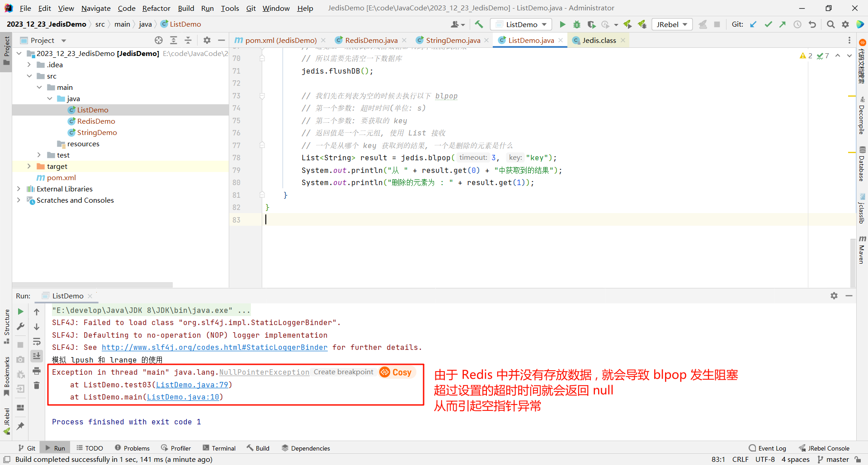The width and height of the screenshot is (868, 465).
Task: Clear all console output trash icon
Action: click(x=37, y=386)
